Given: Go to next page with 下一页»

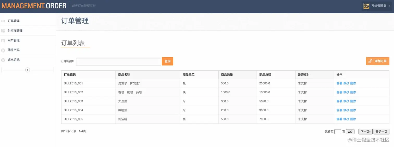Looking at the screenshot, I should click(366, 132).
